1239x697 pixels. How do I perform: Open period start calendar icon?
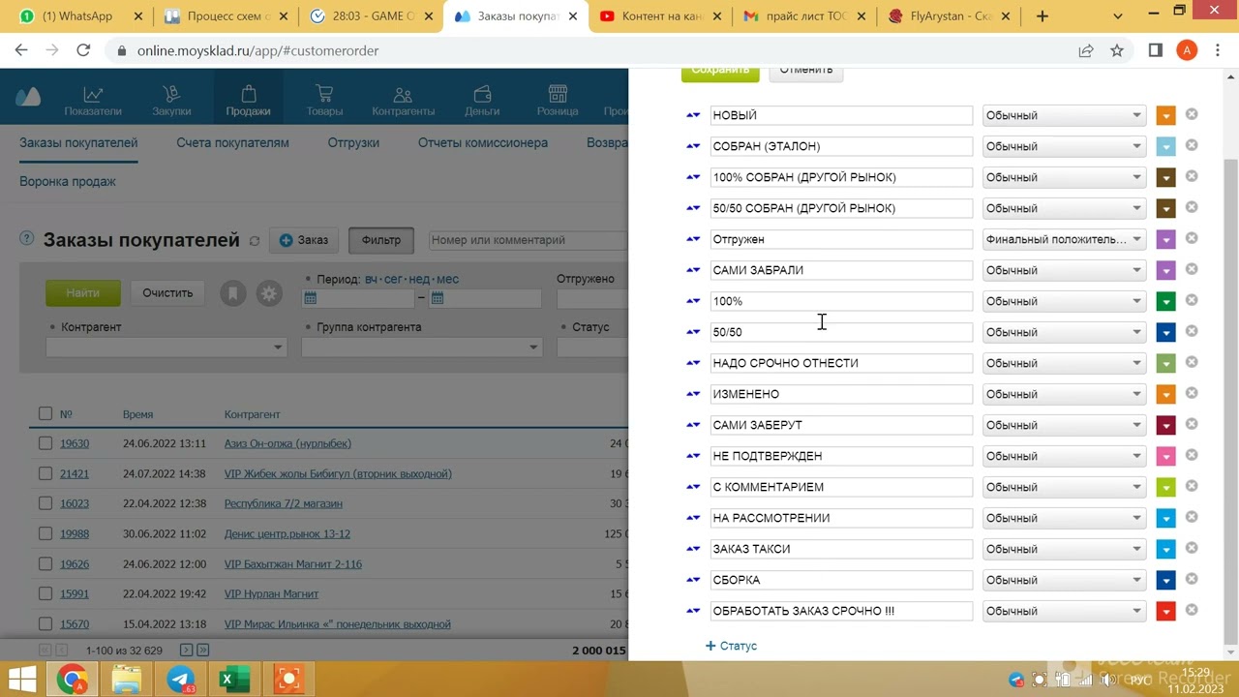coord(311,298)
